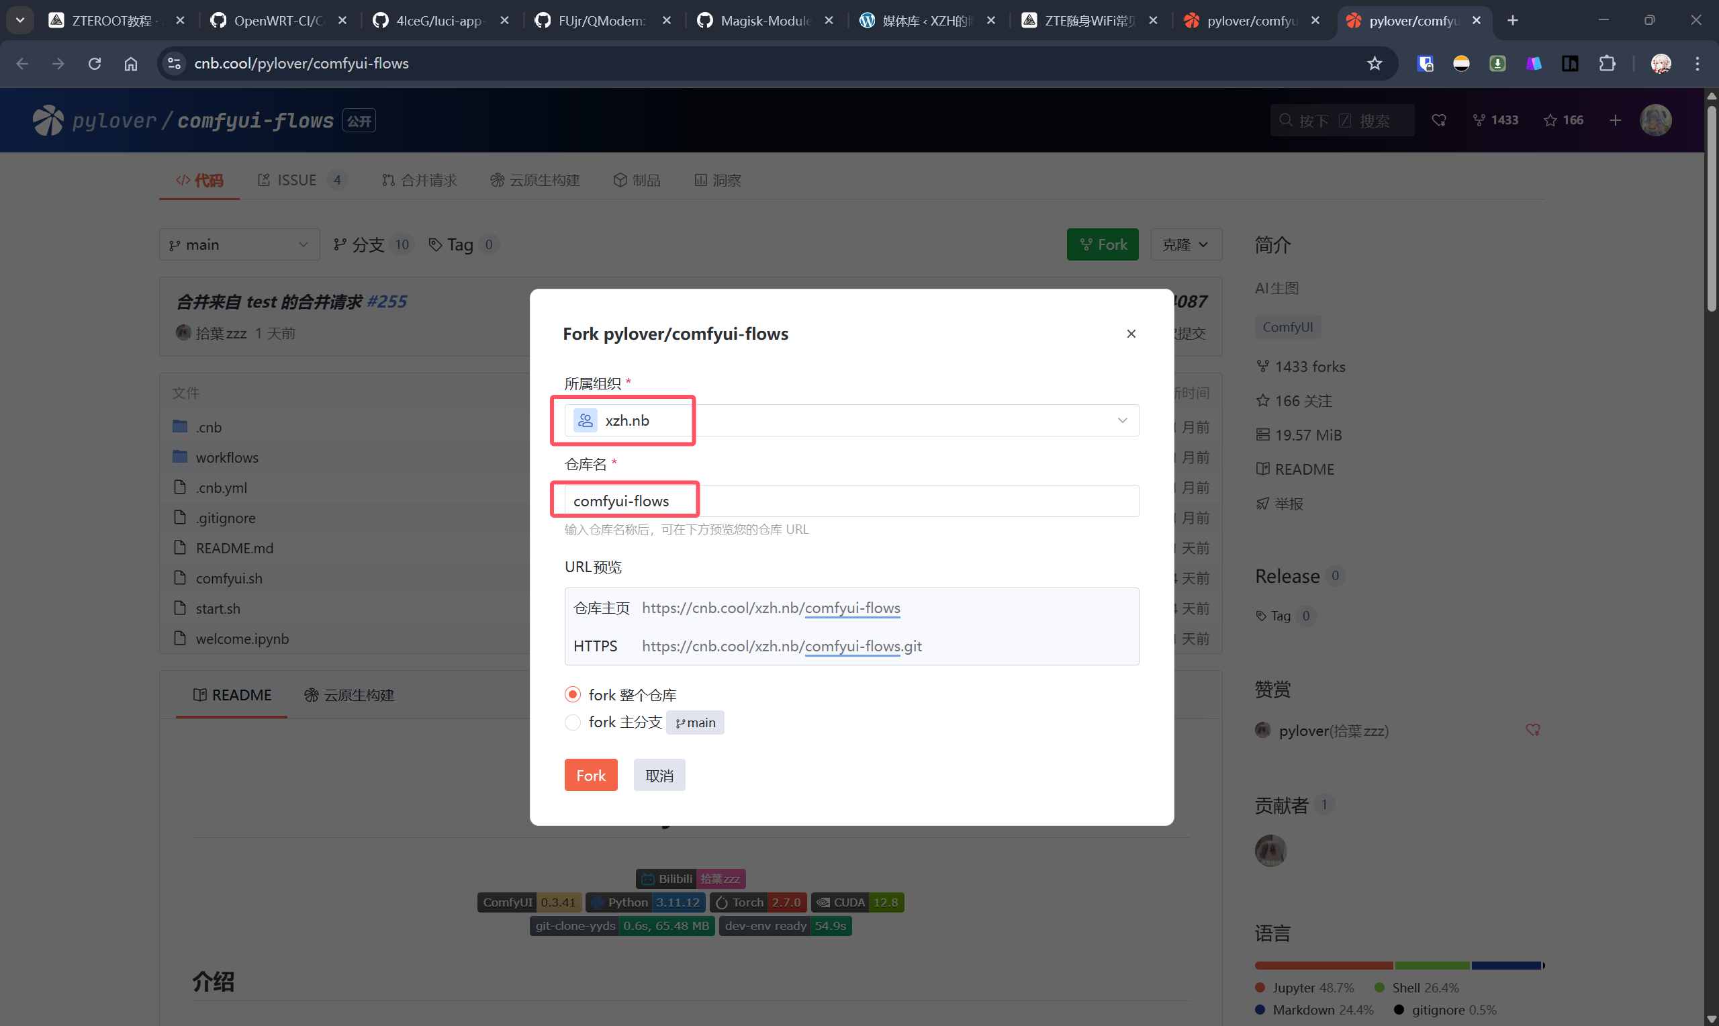The image size is (1719, 1026).
Task: Go back with browser back arrow
Action: (x=22, y=64)
